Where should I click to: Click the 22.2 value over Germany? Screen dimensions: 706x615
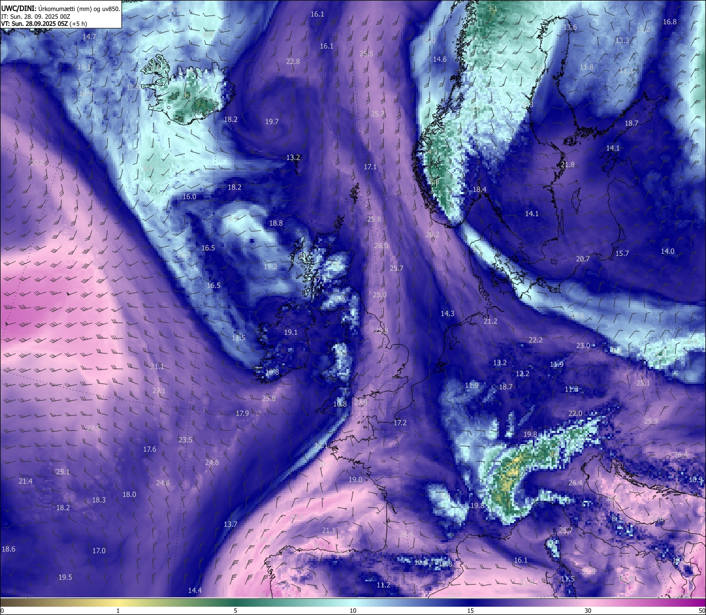(x=536, y=340)
